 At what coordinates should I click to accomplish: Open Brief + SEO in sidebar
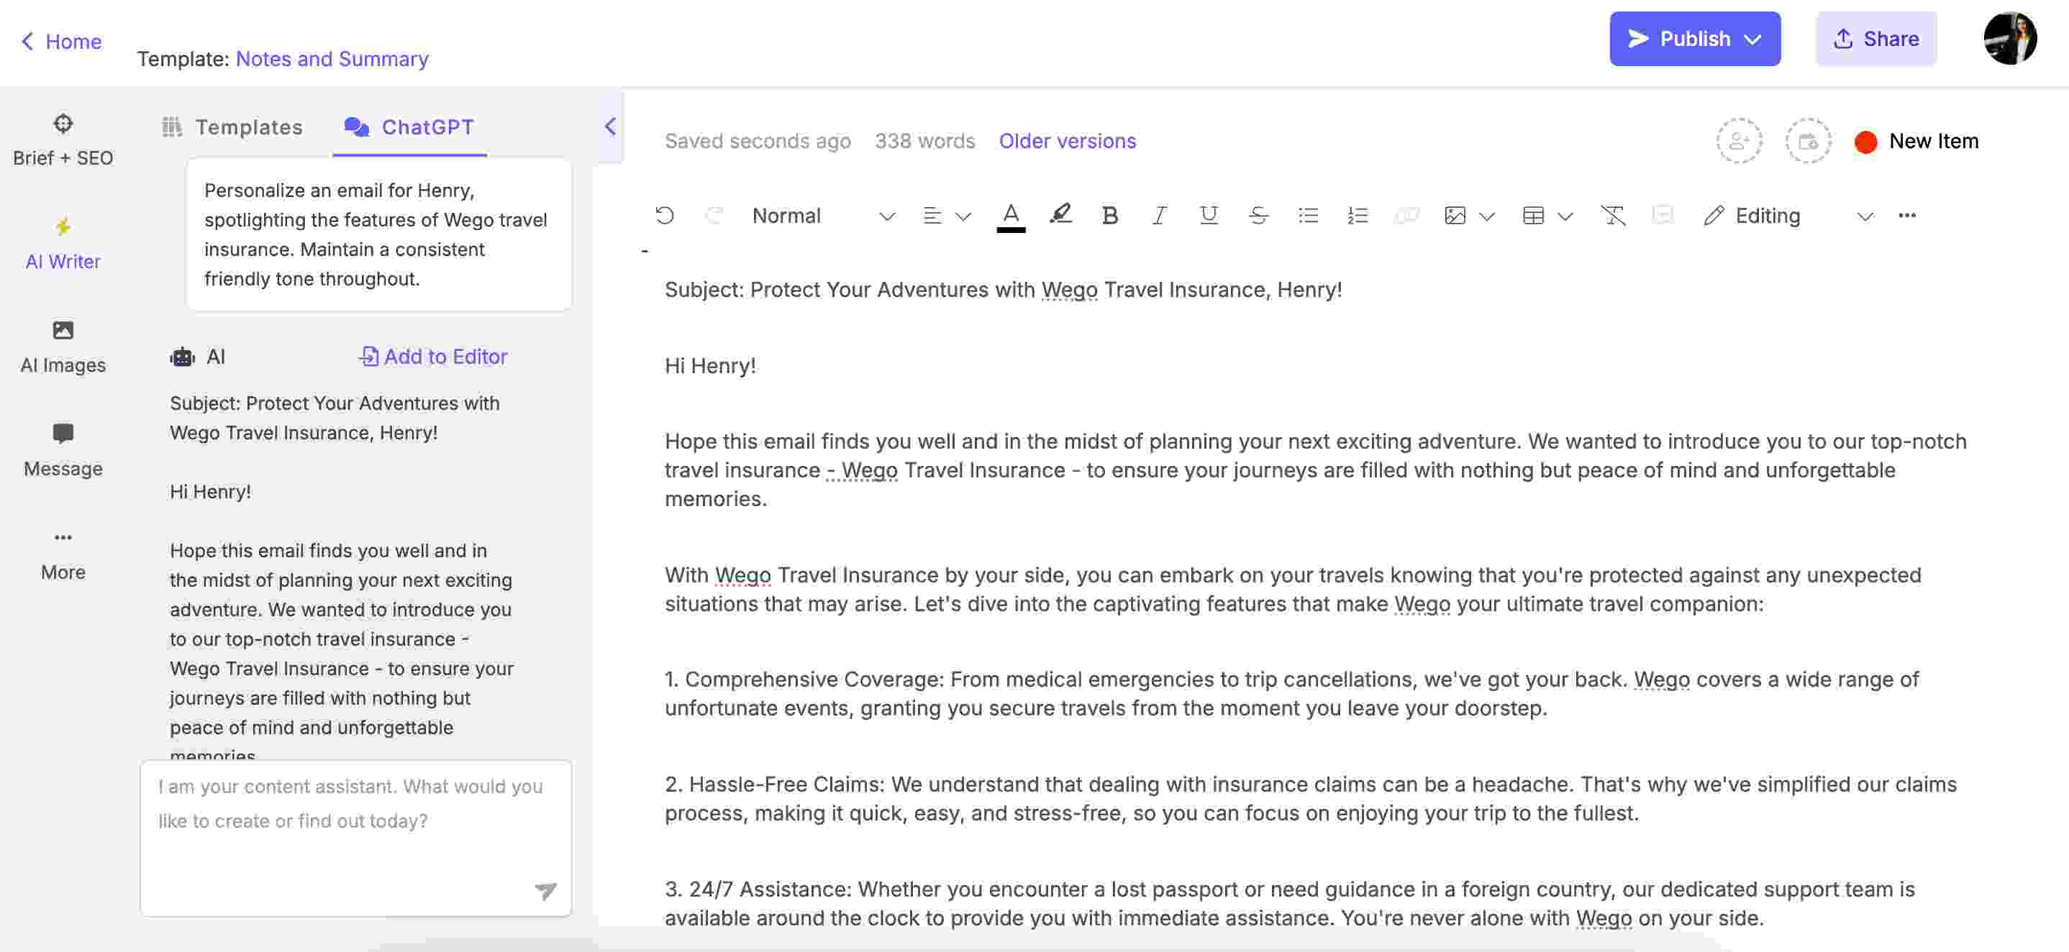(63, 139)
